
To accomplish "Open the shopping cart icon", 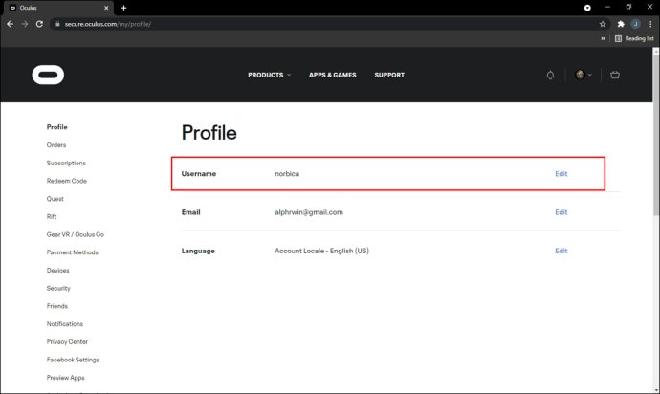I will 615,75.
